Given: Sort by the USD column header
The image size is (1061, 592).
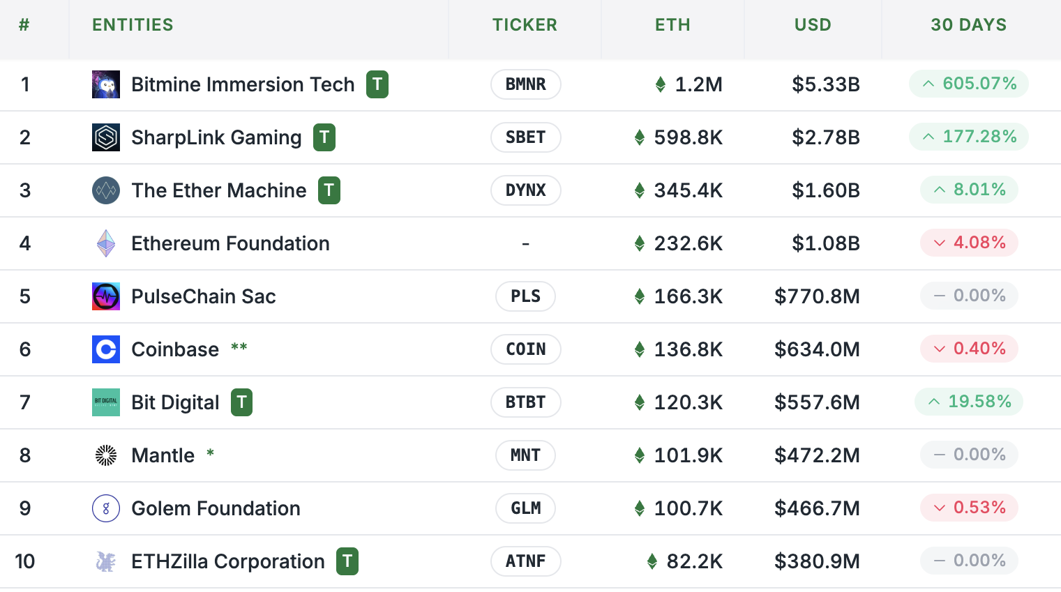Looking at the screenshot, I should tap(813, 25).
